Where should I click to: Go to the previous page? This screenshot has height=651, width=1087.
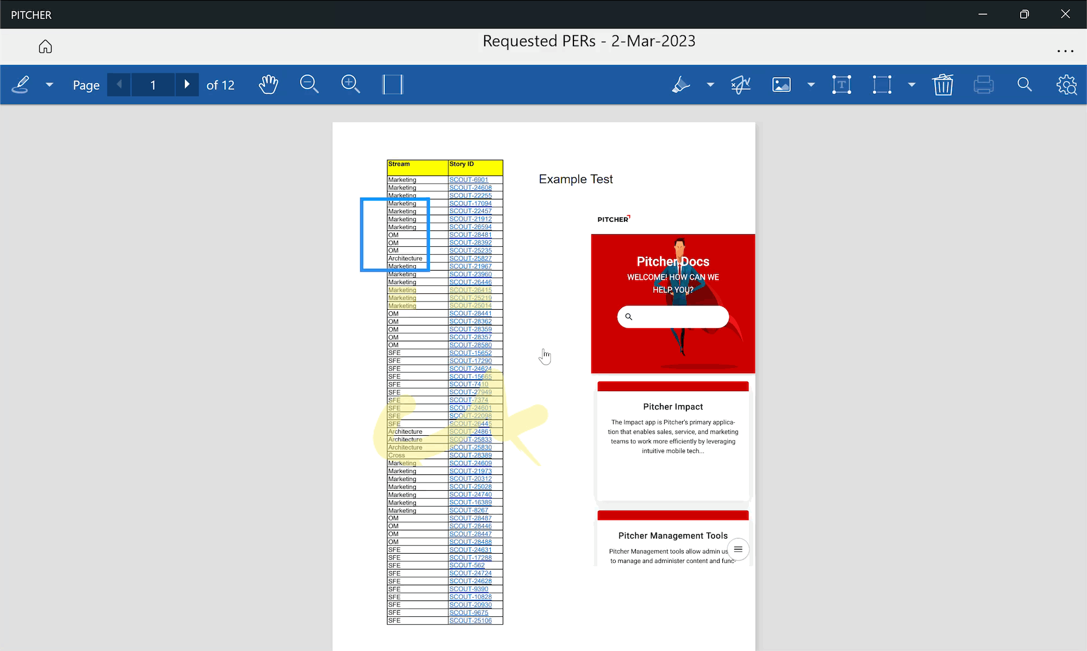[119, 85]
